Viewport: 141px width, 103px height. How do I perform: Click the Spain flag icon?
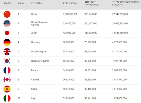click(x=7, y=89)
